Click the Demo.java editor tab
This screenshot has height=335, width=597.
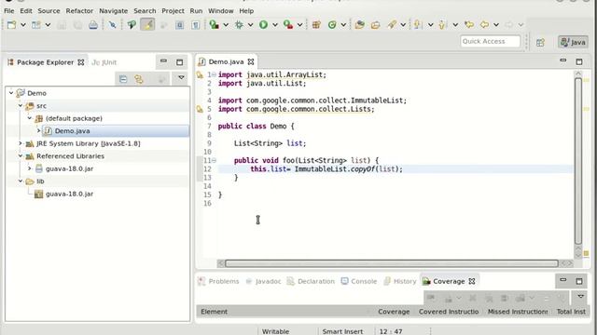click(x=226, y=61)
